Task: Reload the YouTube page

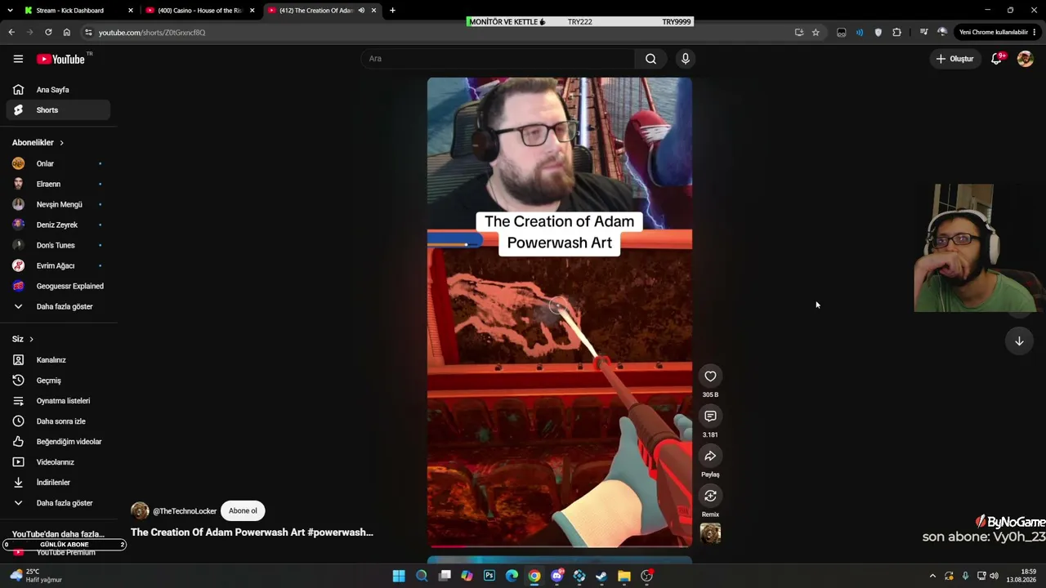Action: pos(48,33)
